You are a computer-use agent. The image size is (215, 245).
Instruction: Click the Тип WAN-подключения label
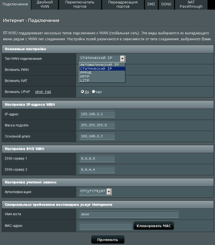coord(23,59)
